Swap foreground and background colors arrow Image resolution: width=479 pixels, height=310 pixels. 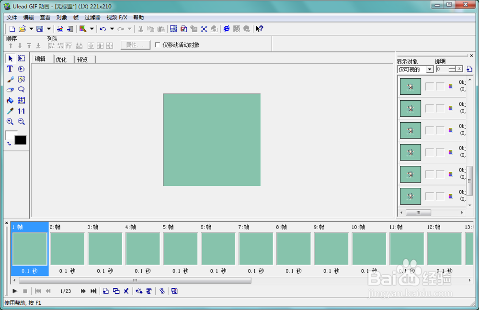tap(9, 144)
